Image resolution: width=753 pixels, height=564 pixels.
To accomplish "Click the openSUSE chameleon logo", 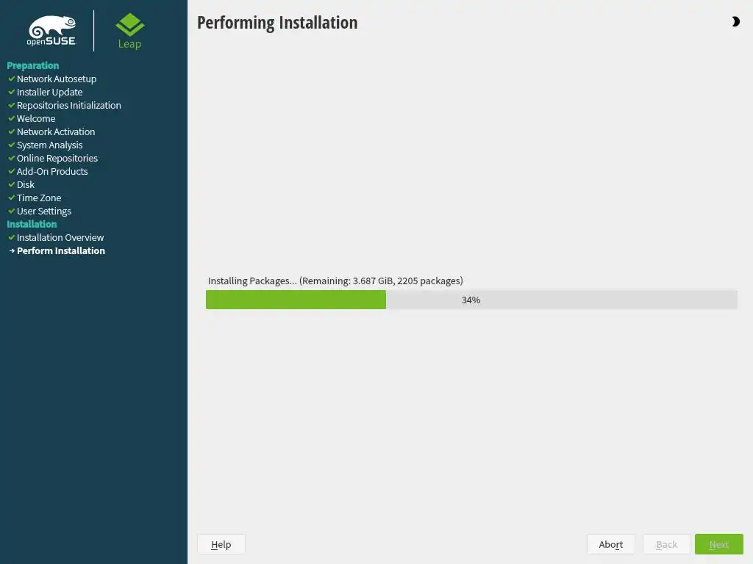I will 51,31.
